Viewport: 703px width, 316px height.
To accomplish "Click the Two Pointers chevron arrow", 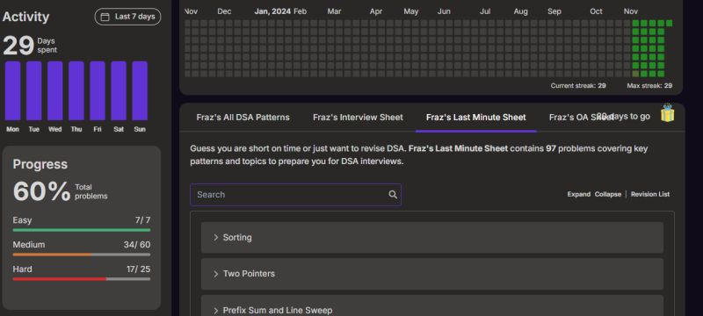I will [215, 274].
